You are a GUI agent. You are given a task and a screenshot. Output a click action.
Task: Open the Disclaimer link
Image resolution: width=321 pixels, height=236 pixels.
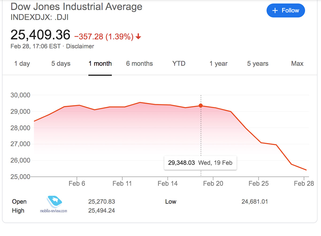(x=80, y=46)
